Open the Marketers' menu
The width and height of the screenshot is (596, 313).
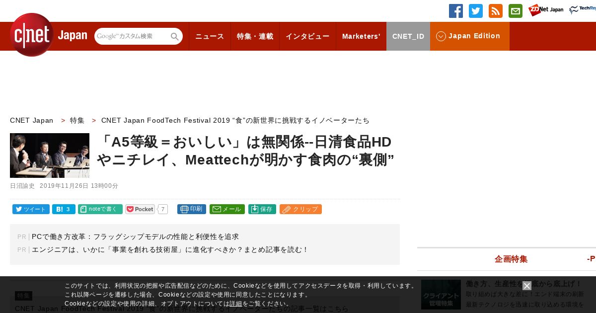click(361, 36)
